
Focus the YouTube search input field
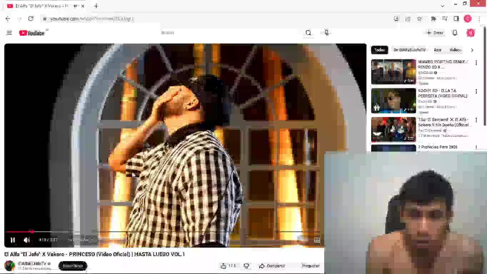pos(229,33)
